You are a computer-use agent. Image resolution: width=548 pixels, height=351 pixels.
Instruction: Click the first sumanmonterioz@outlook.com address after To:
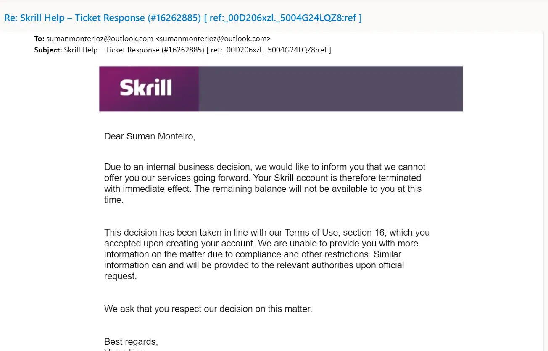(100, 39)
